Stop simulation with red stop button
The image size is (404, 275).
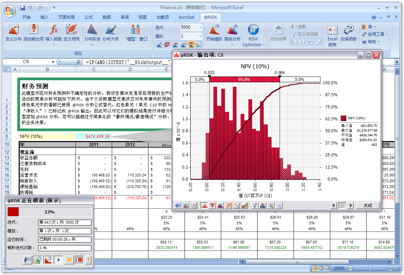tap(80, 260)
